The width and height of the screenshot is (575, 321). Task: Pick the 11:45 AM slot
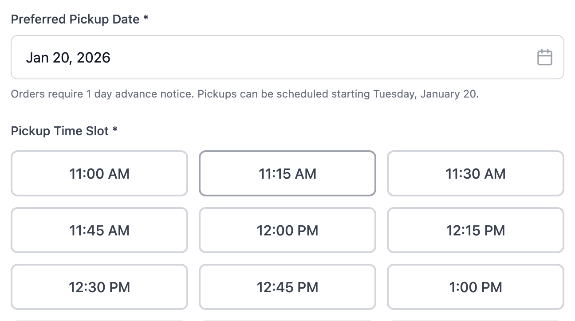99,230
